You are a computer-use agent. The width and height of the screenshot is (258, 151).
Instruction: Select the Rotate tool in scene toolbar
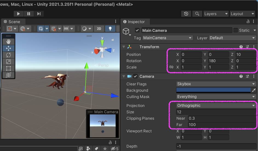[8, 55]
